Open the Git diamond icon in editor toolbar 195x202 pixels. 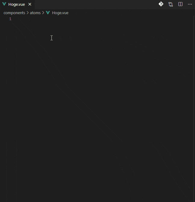pos(161,4)
